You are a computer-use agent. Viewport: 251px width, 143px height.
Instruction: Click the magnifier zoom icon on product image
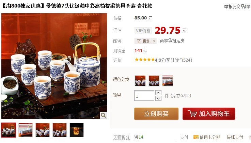(x=103, y=115)
